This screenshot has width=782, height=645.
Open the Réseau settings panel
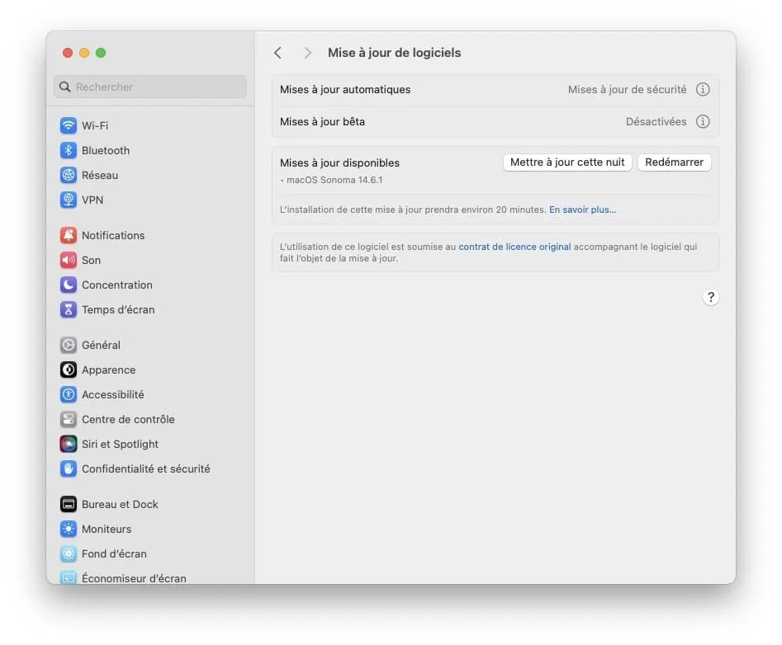[100, 175]
